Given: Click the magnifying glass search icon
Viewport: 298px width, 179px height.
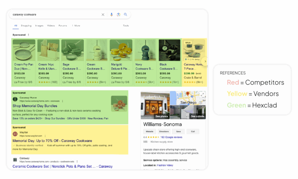Looking at the screenshot, I should 125,15.
